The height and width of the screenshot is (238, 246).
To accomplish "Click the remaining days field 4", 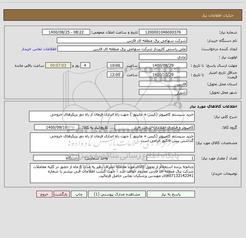I will [85, 65].
